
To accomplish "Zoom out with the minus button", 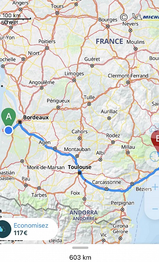I will tap(155, 209).
